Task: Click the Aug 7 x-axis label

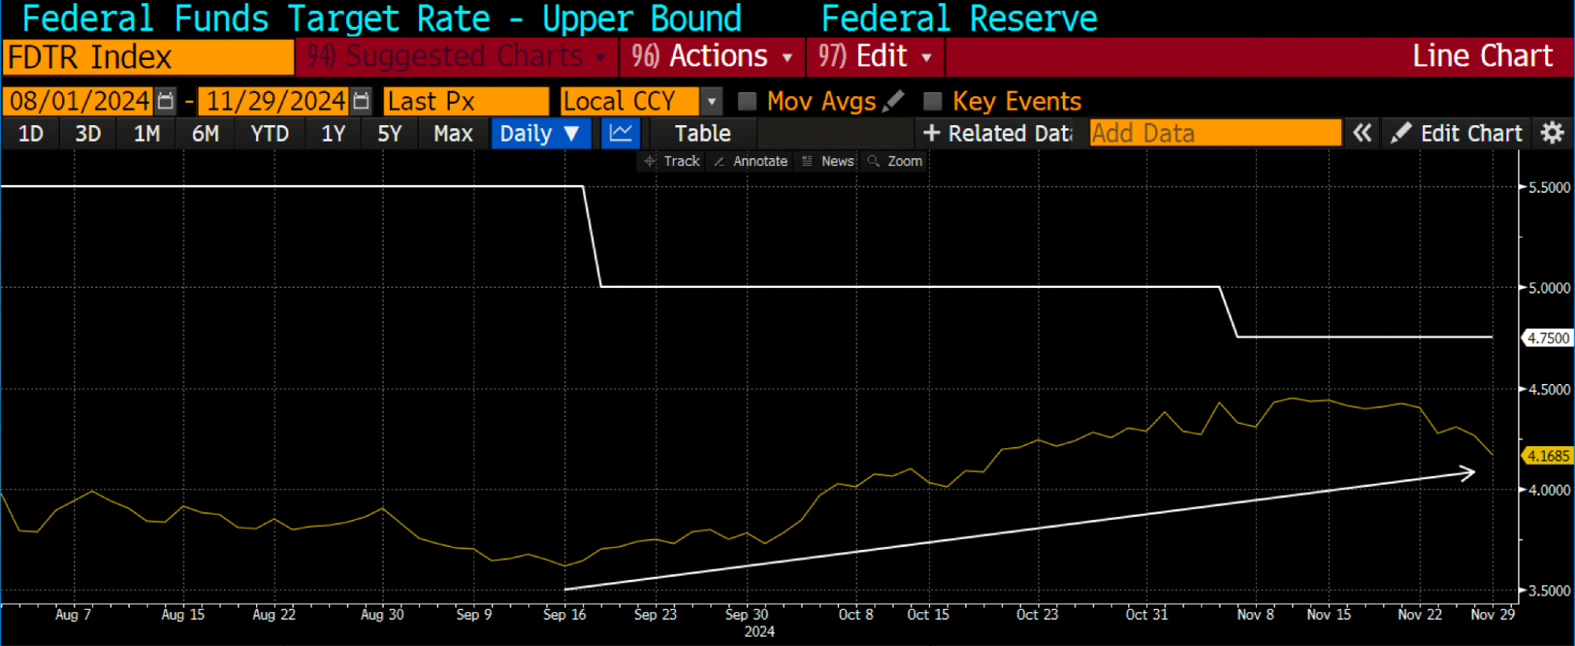Action: 73,615
